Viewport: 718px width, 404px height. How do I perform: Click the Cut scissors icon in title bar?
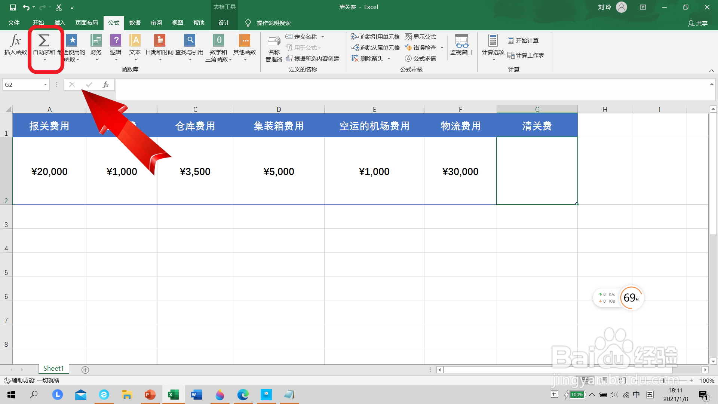pyautogui.click(x=59, y=7)
